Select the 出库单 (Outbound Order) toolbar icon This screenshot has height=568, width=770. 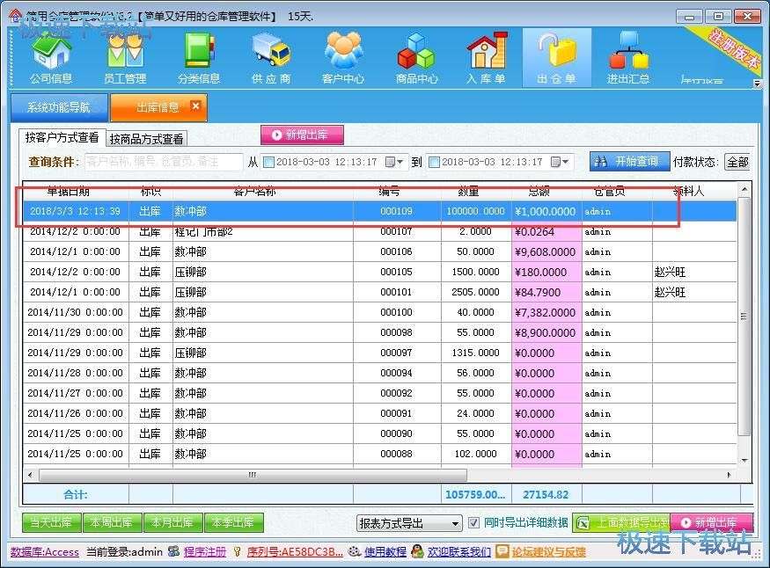(x=556, y=55)
